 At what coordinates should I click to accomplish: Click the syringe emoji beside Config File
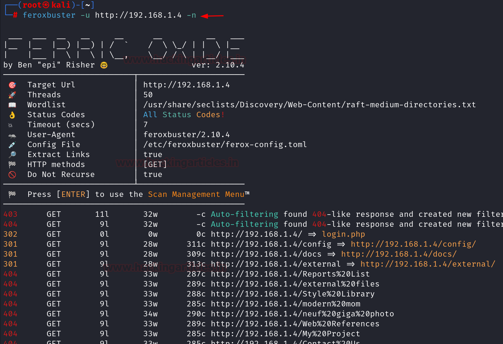coord(12,145)
